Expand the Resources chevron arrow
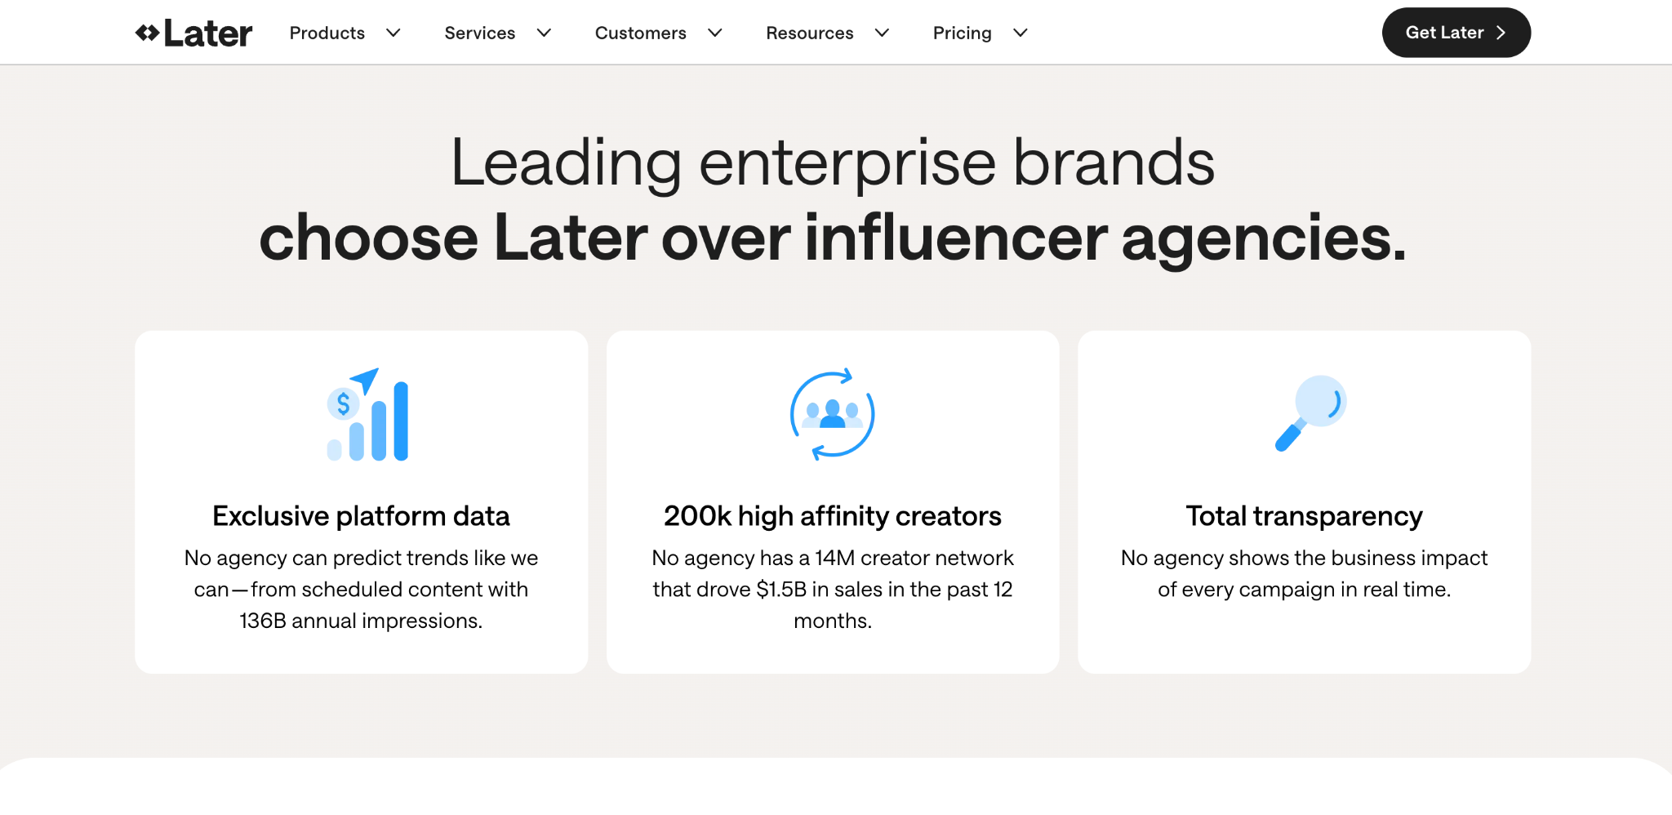Screen dimensions: 1672x815 tap(882, 33)
